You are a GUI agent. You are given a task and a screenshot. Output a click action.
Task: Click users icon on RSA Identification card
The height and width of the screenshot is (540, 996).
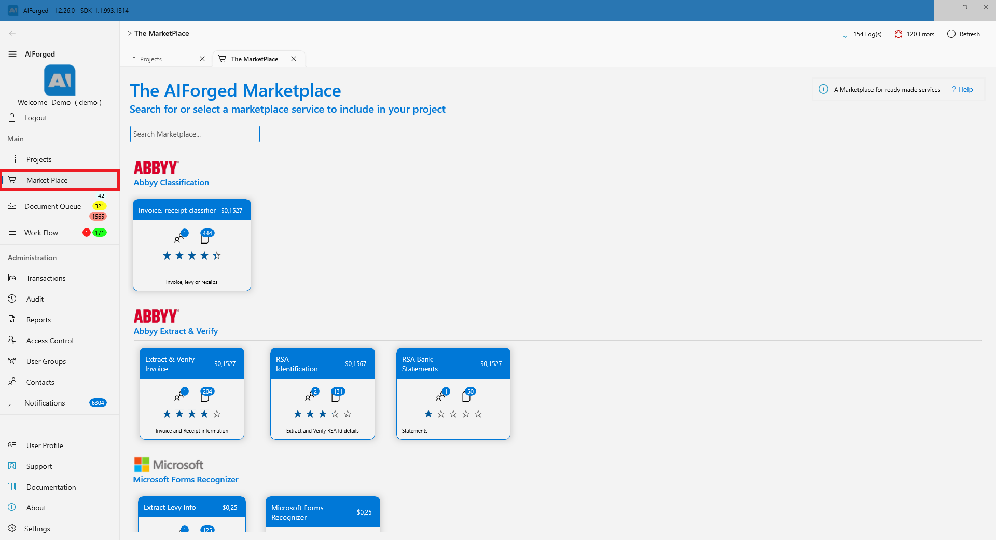coord(311,395)
